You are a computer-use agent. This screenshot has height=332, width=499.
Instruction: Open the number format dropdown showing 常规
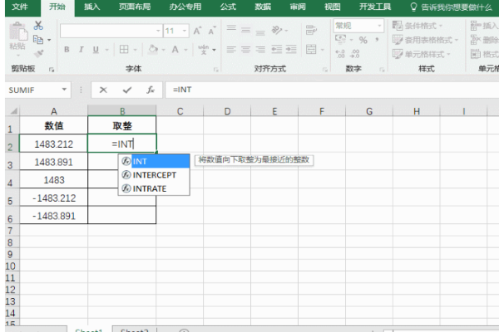pyautogui.click(x=379, y=26)
